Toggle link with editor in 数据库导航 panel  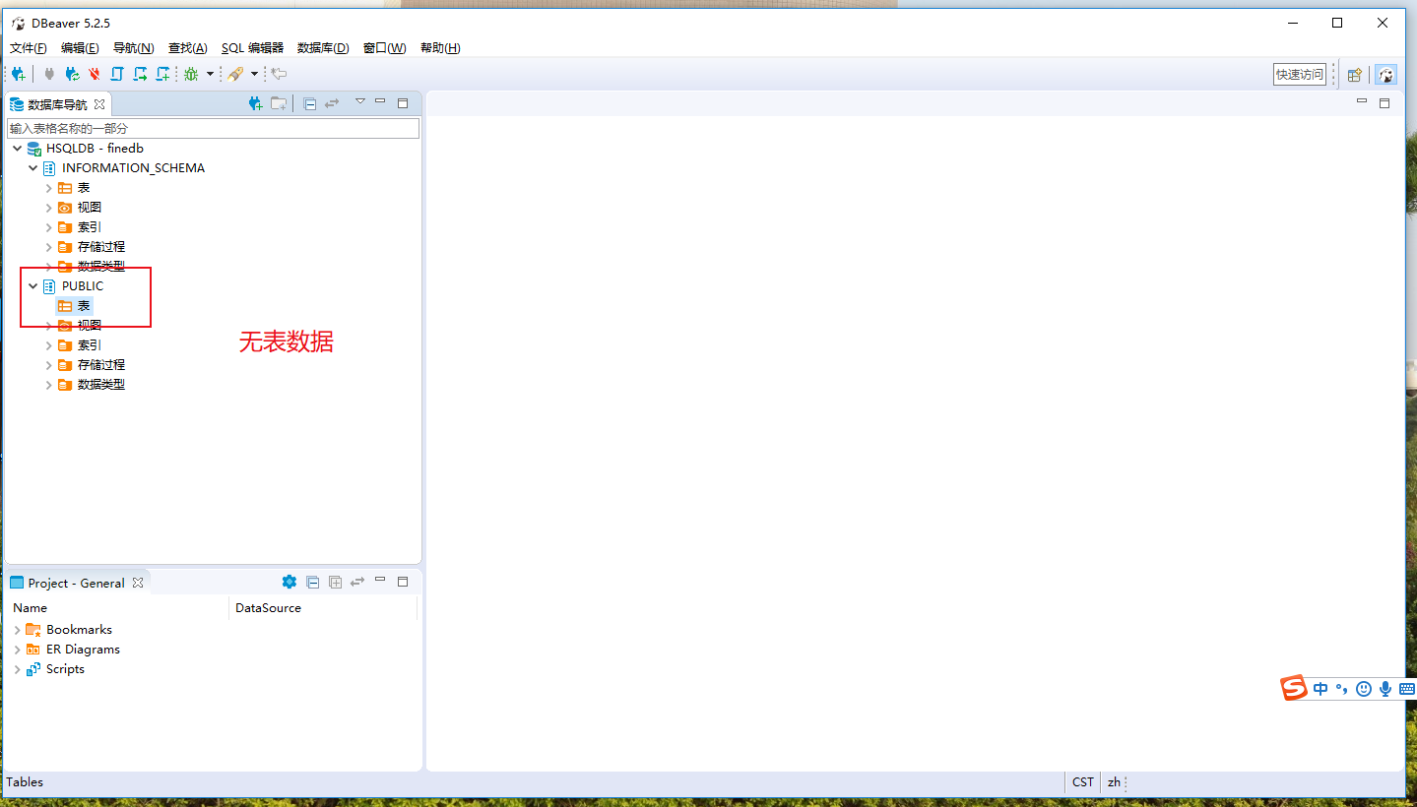[333, 103]
